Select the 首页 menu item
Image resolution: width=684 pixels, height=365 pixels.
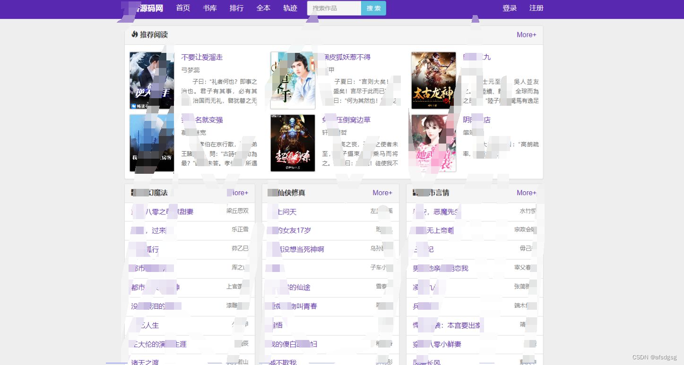[183, 8]
